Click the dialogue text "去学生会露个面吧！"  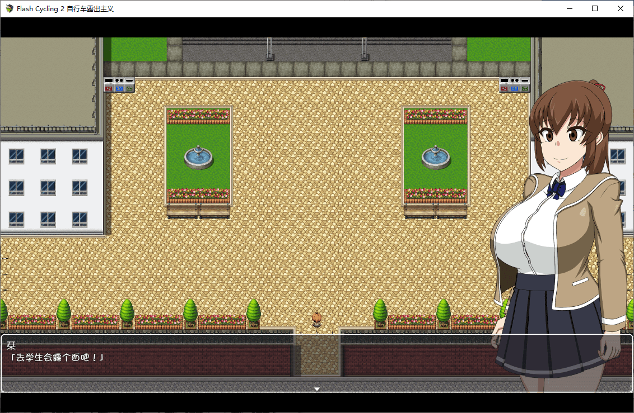pos(55,357)
